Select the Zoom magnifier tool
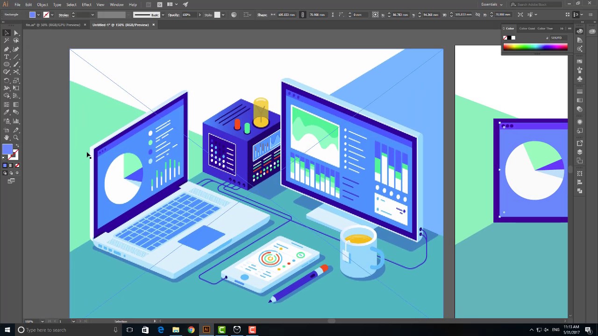This screenshot has width=598, height=336. point(16,138)
